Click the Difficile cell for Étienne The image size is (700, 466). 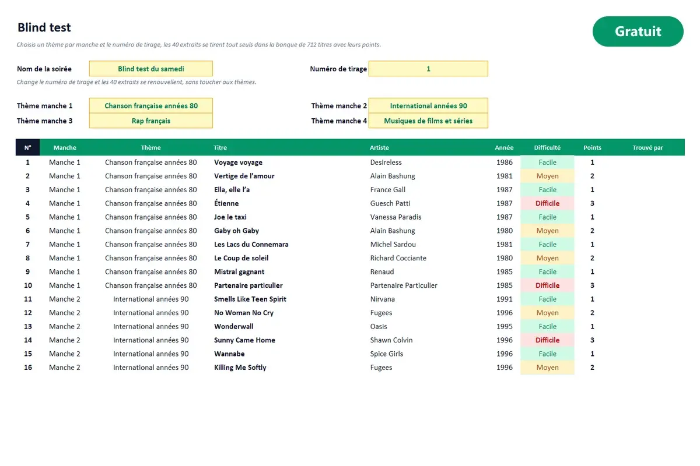pos(547,203)
